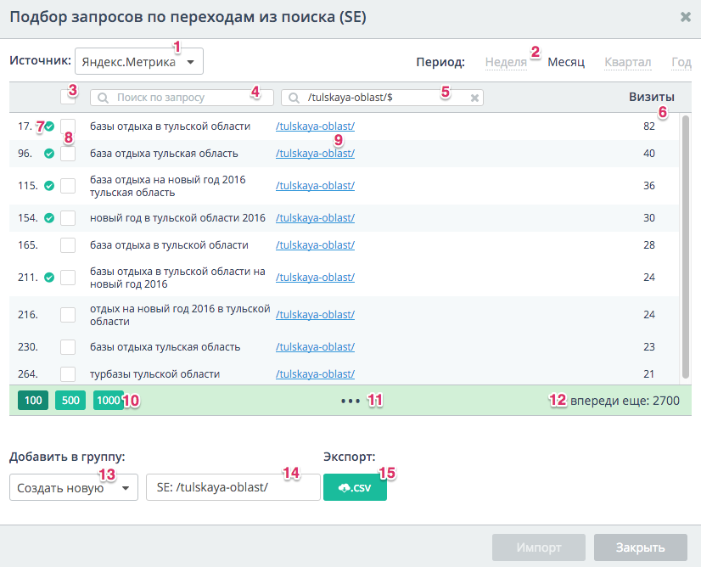Clear the /tulskaya-oblast/$ URL filter with the x icon
This screenshot has width=701, height=567.
pos(475,98)
